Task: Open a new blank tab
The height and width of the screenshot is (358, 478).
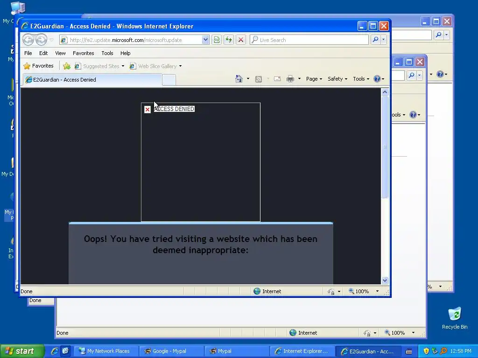Action: pos(169,80)
